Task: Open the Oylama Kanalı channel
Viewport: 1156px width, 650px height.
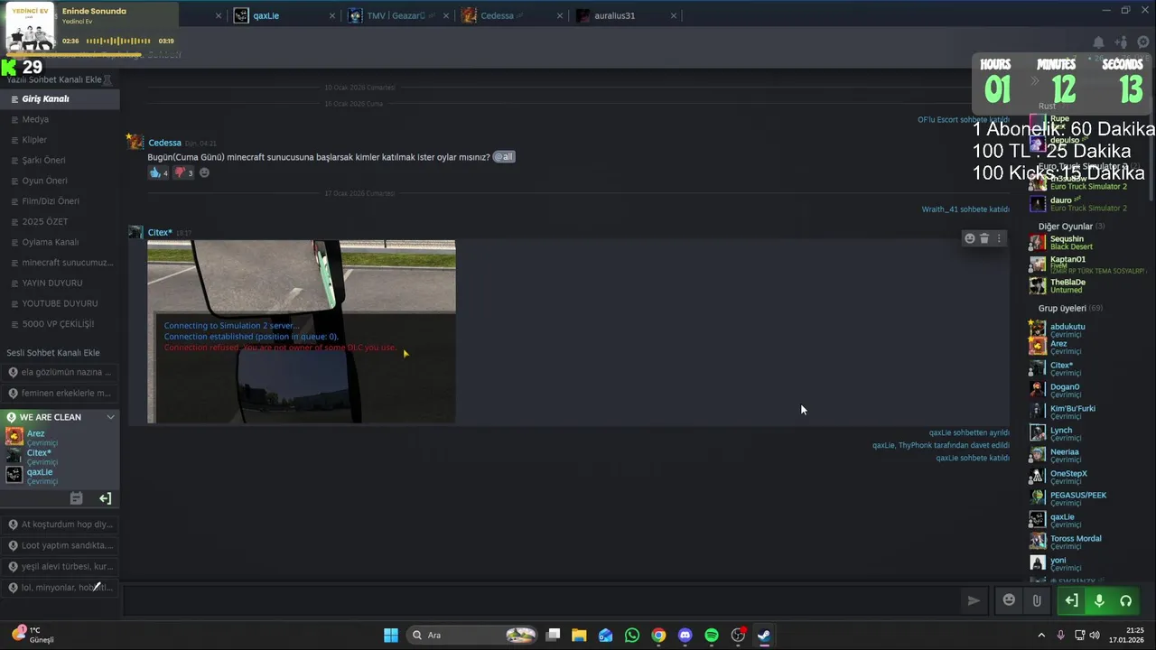Action: 60,242
